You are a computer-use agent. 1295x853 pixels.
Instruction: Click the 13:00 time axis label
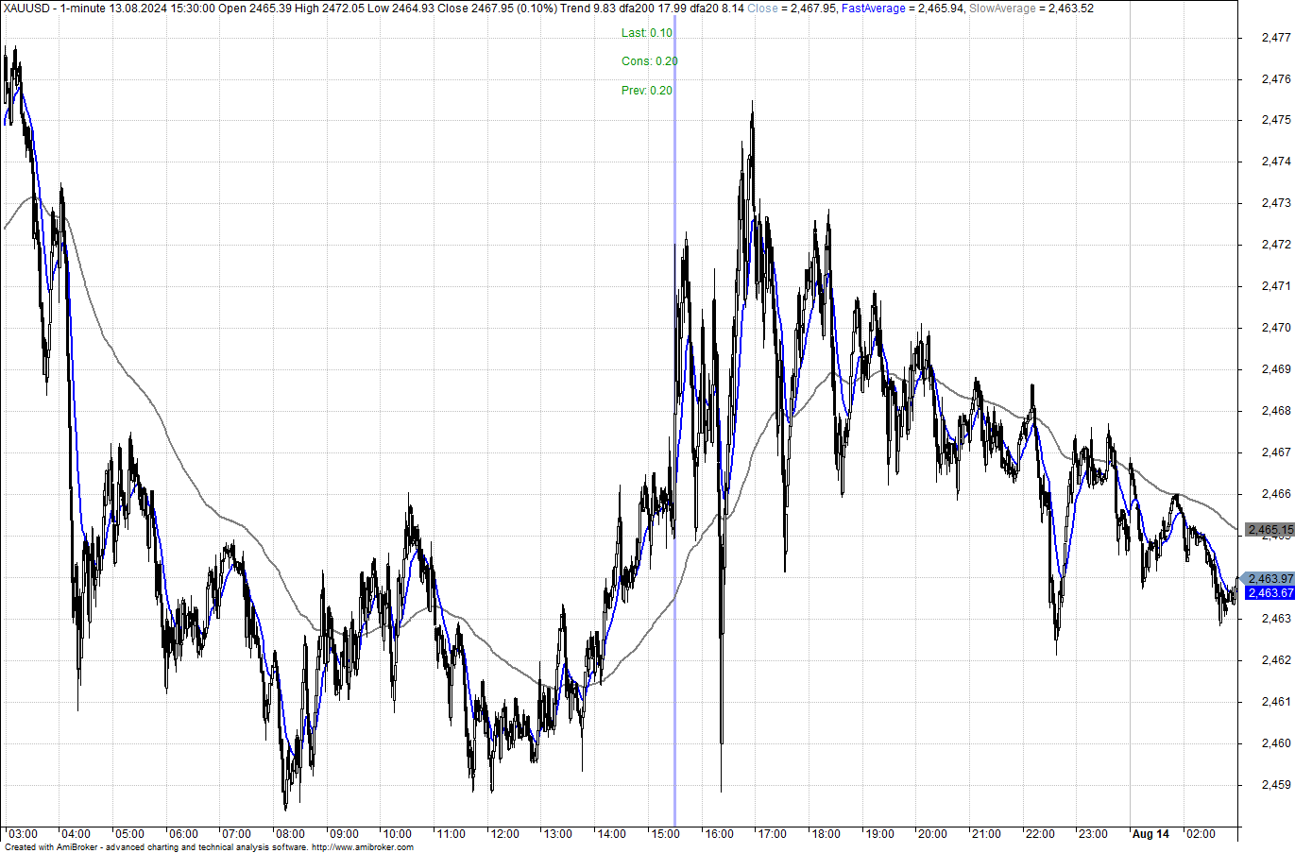(x=557, y=834)
